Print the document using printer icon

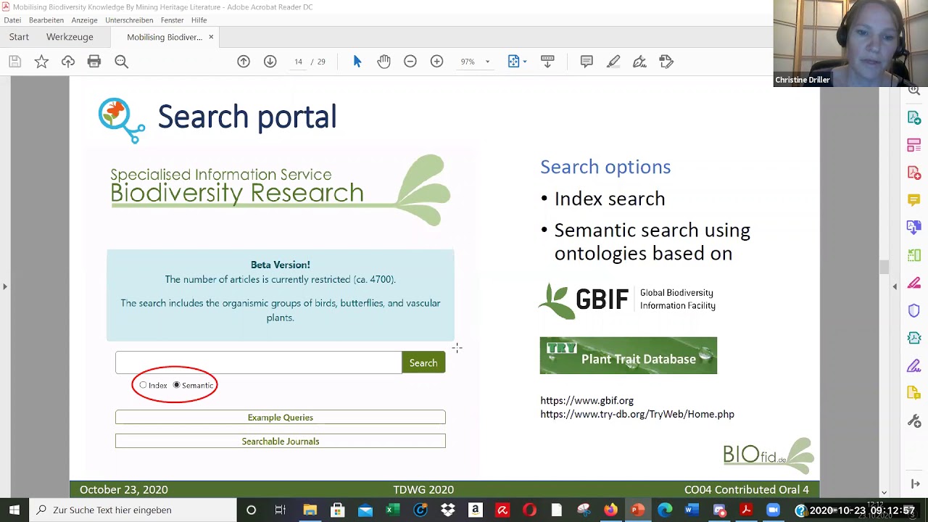94,62
